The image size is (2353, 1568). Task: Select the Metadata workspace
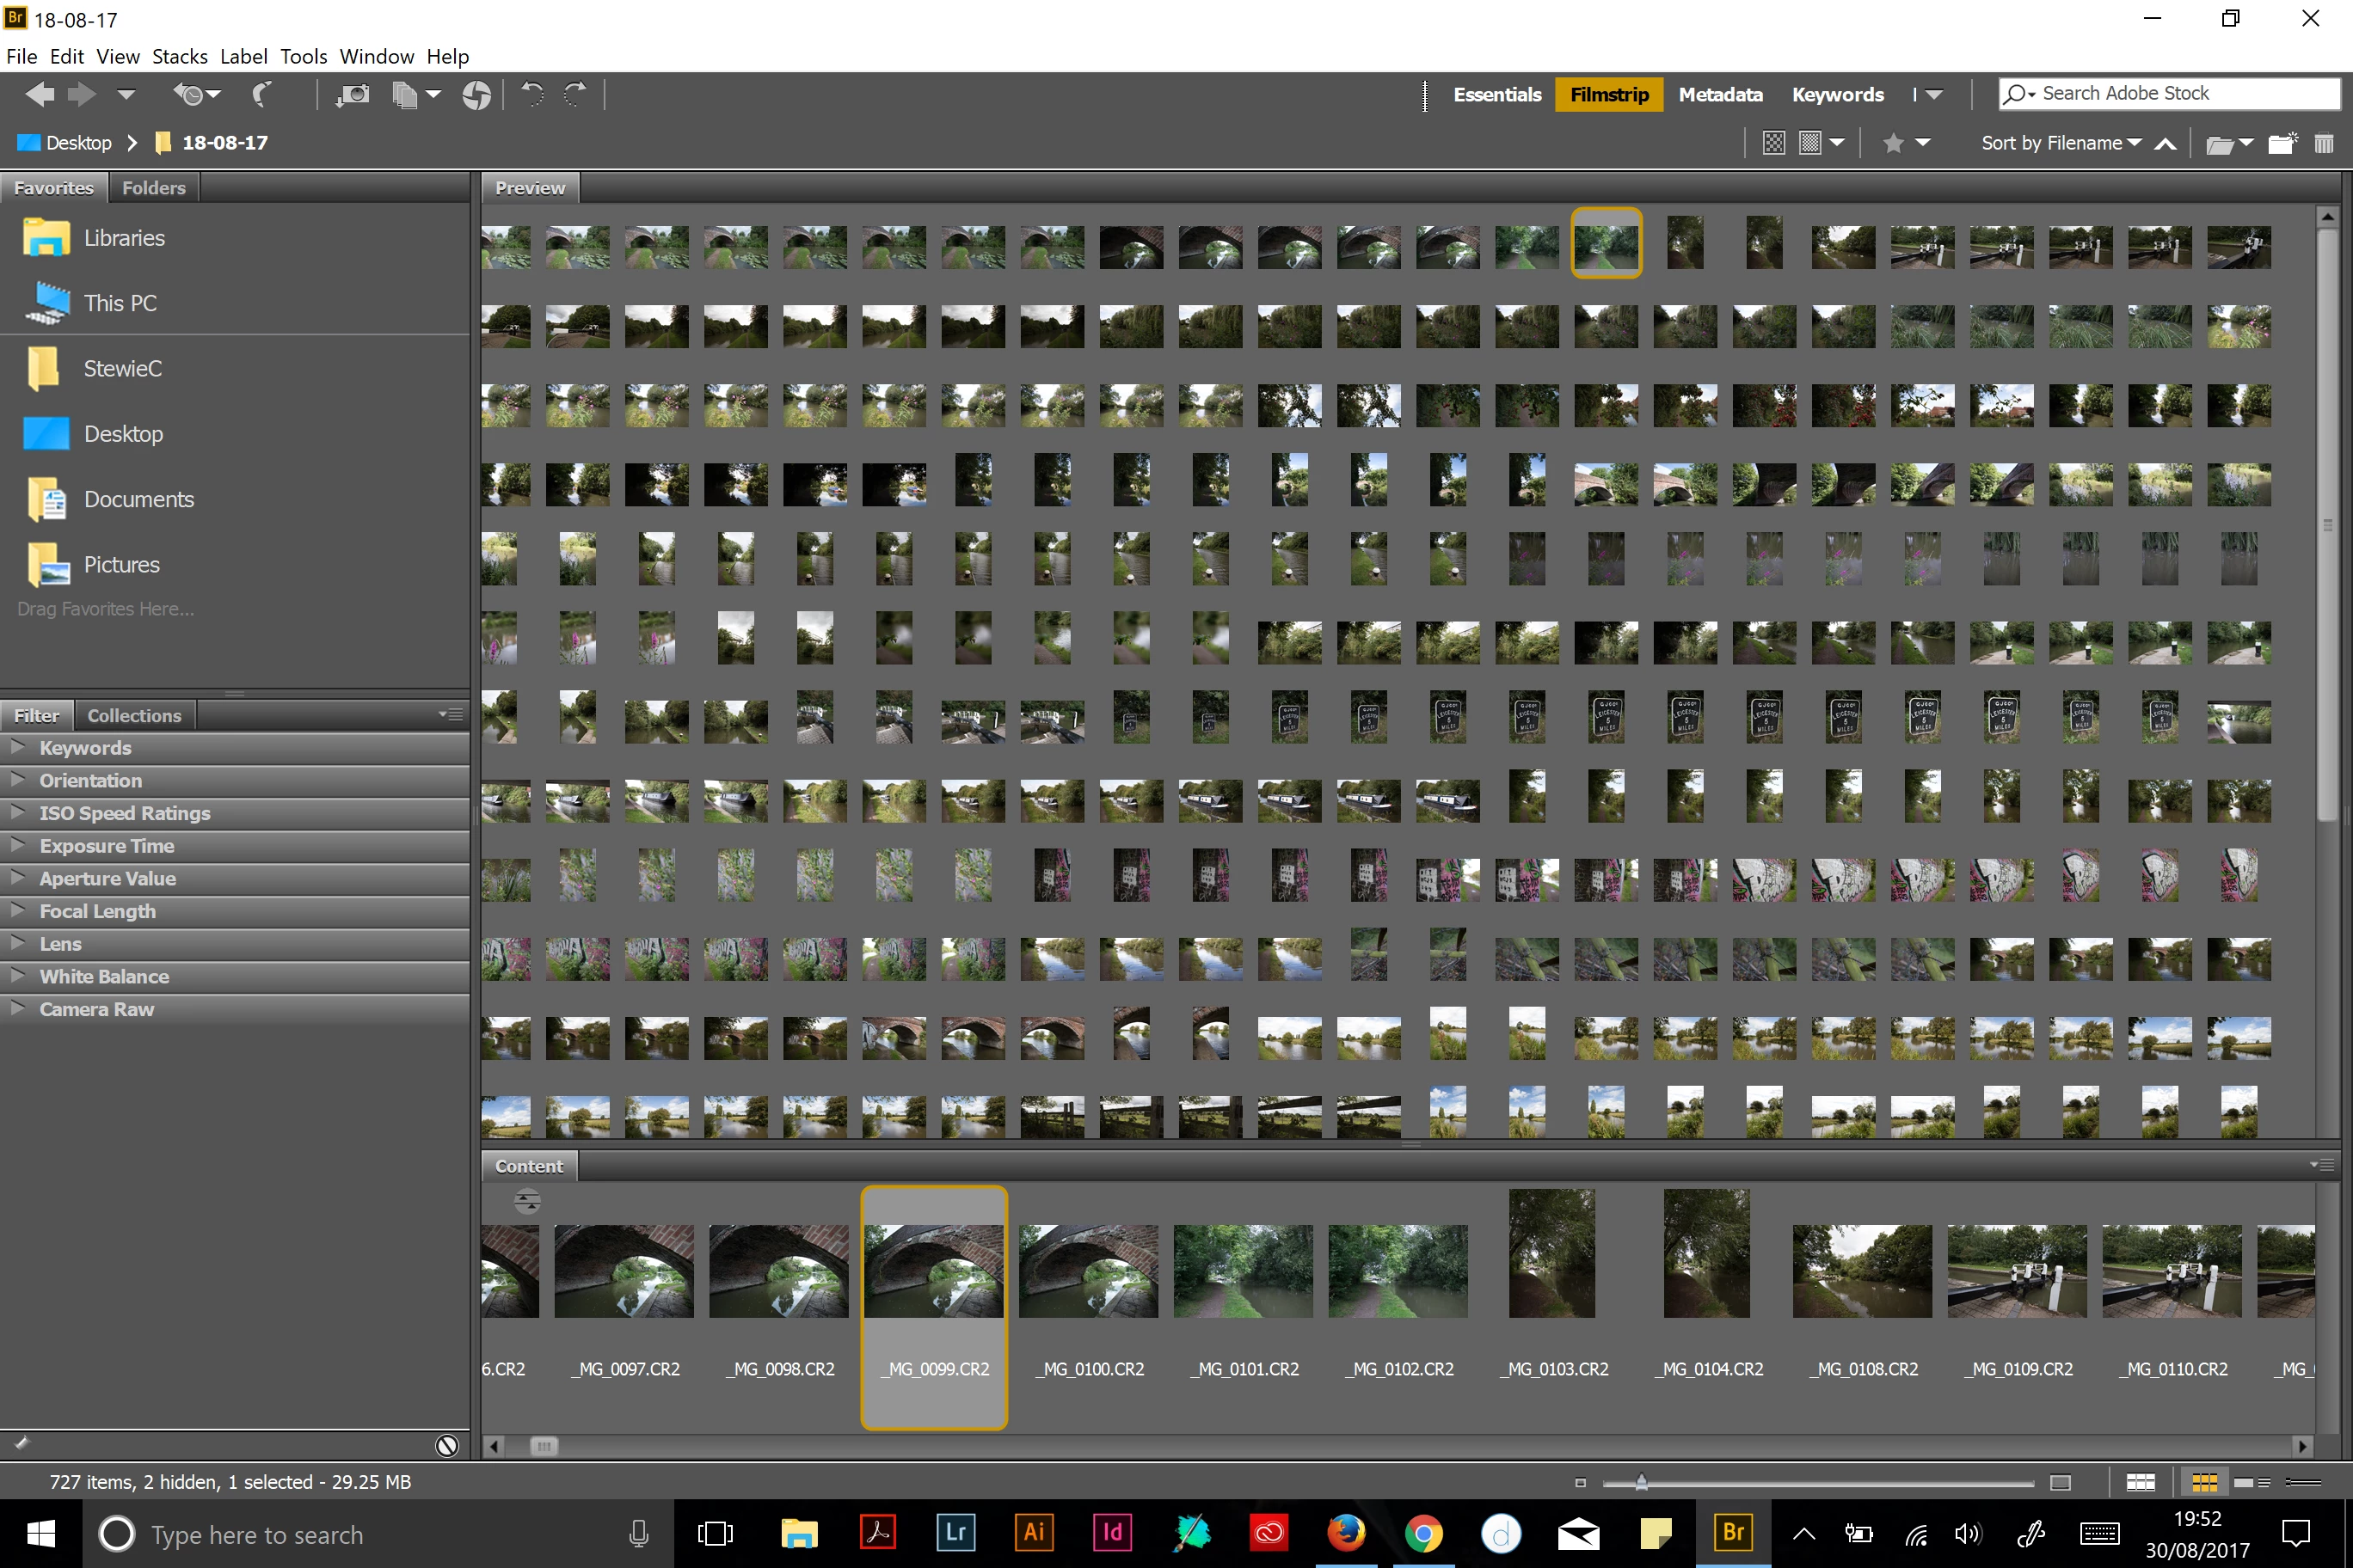[1720, 94]
